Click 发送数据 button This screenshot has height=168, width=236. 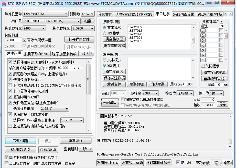[136, 84]
